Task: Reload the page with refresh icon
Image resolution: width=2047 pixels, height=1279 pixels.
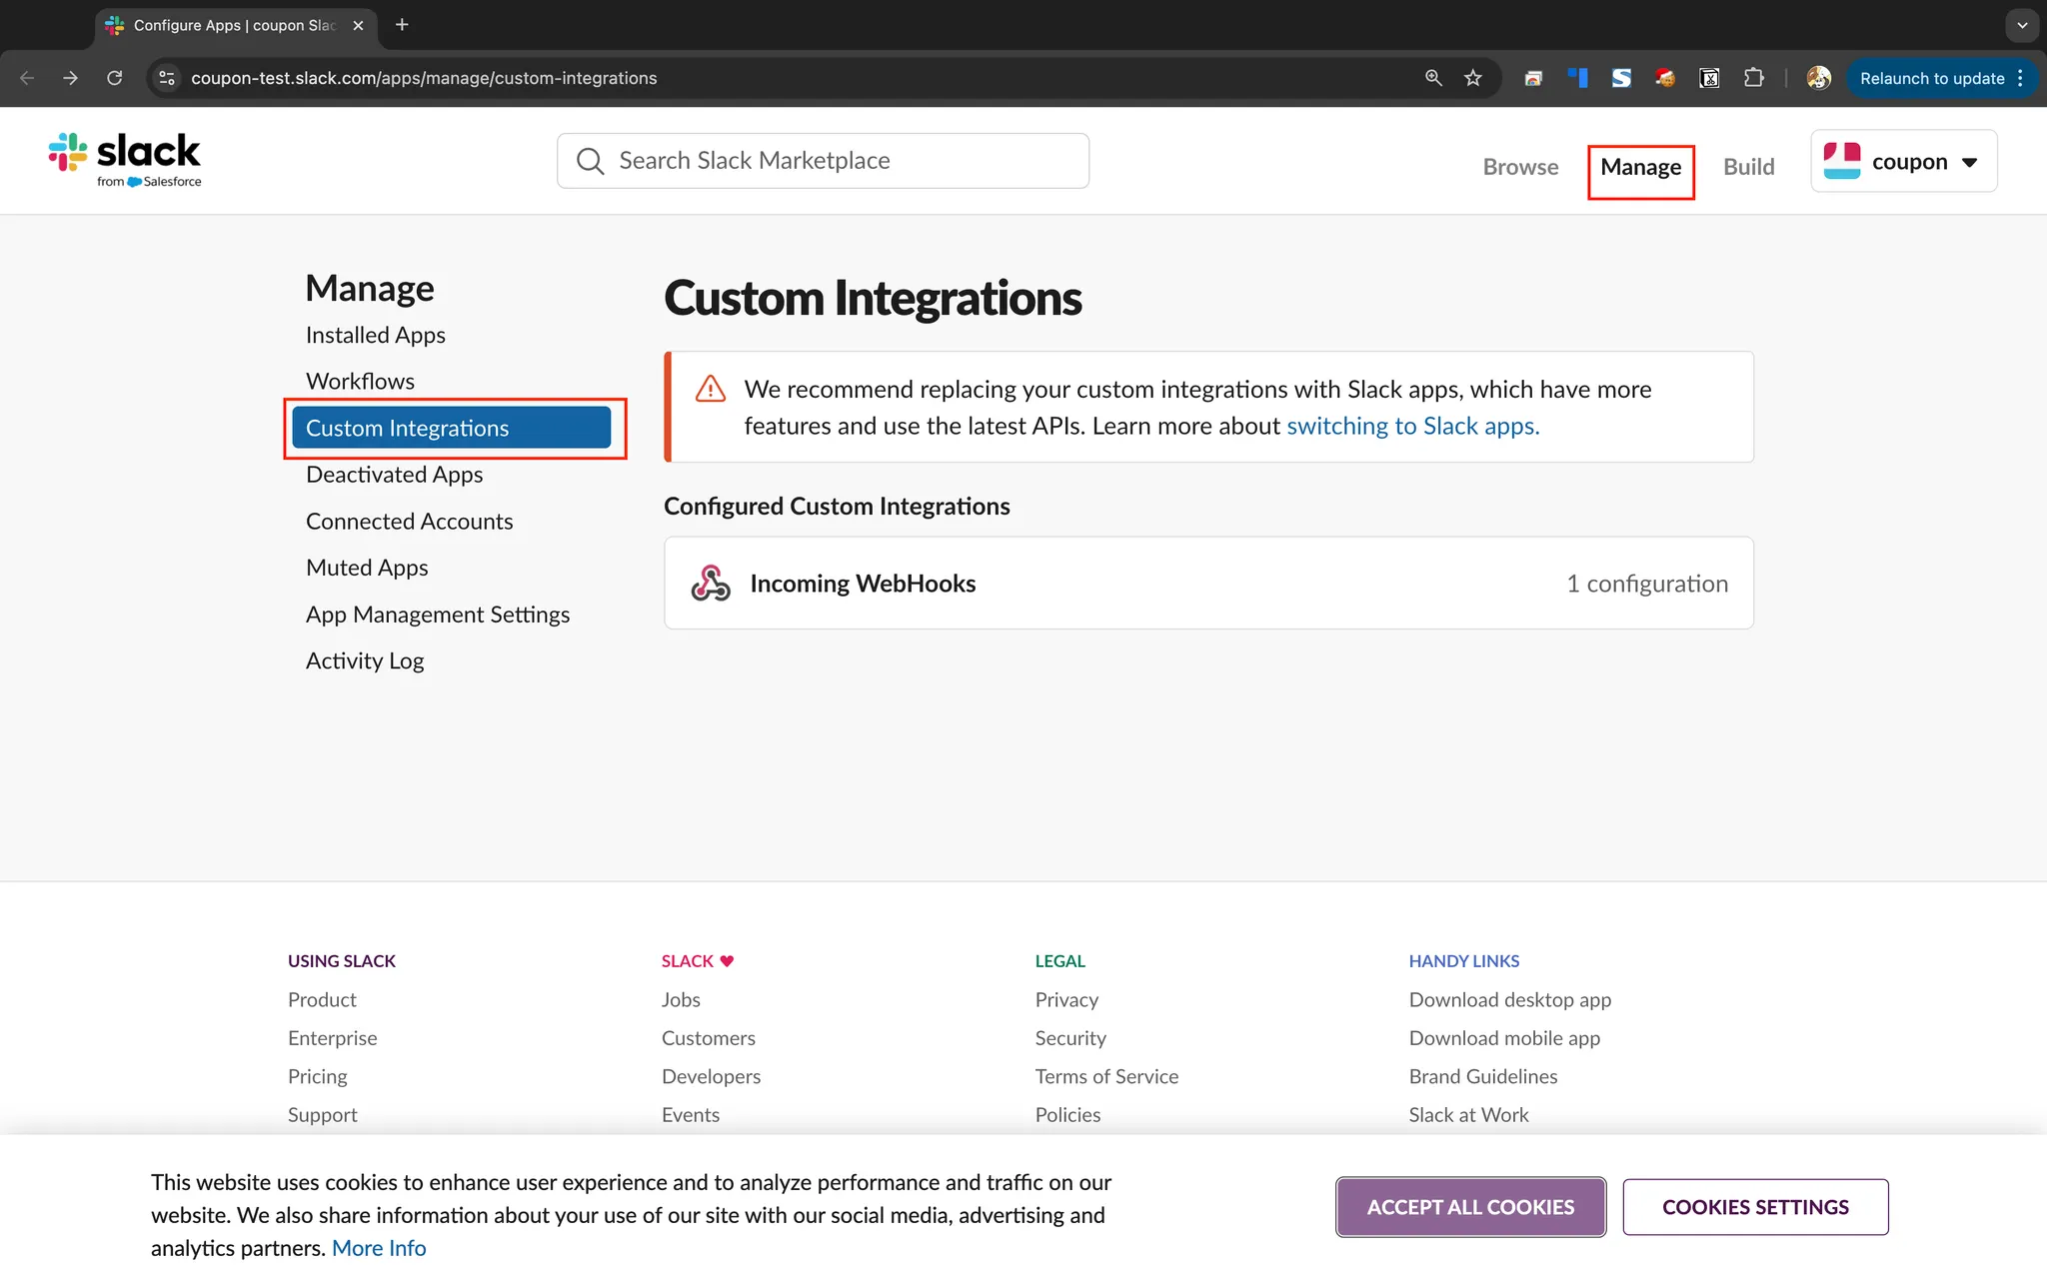Action: click(115, 78)
